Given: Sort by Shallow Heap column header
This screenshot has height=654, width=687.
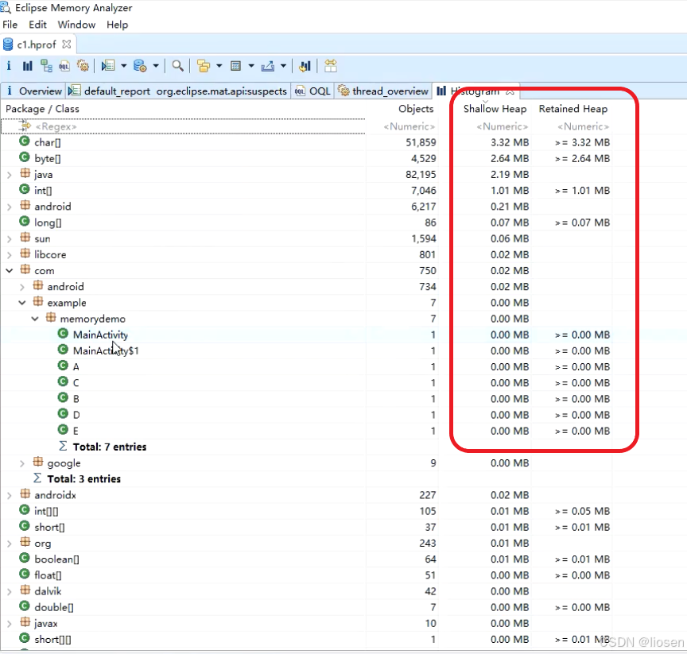Looking at the screenshot, I should coord(495,109).
